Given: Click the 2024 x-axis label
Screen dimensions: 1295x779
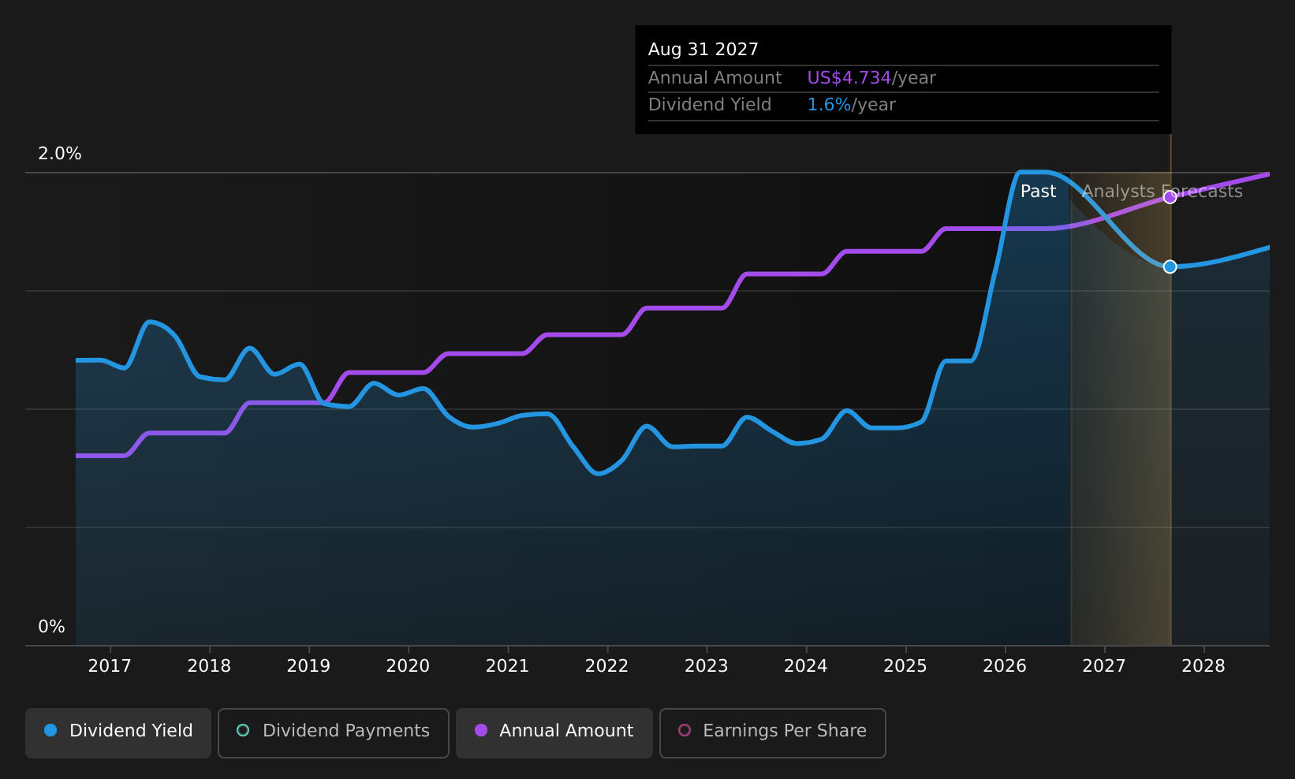Looking at the screenshot, I should (805, 666).
